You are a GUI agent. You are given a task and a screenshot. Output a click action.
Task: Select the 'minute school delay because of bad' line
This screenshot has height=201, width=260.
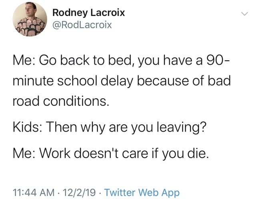point(122,81)
